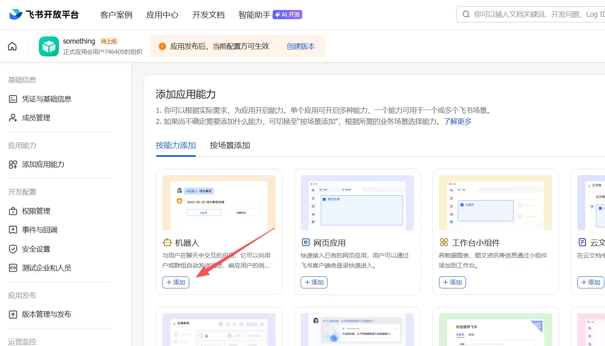Screen dimensions: 605x346
Task: Click the Feishu Open Platform logo
Action: click(x=44, y=15)
